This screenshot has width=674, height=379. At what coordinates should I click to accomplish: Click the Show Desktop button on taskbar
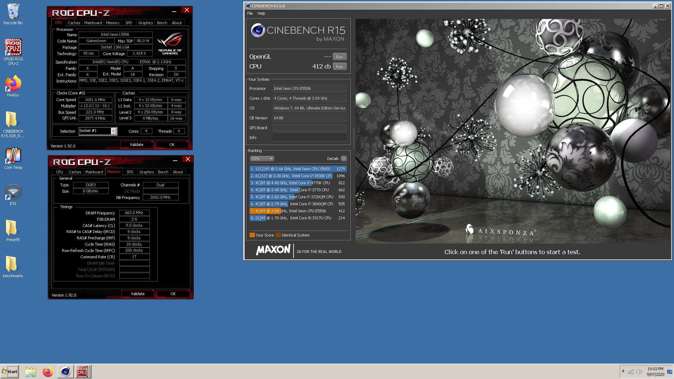click(x=670, y=372)
